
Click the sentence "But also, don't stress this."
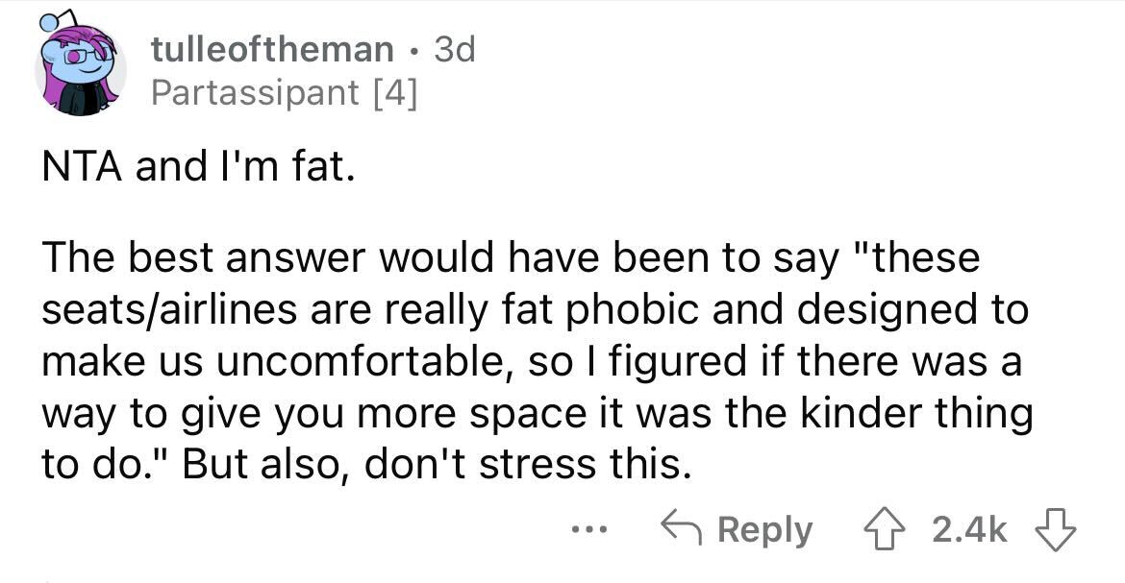point(437,464)
